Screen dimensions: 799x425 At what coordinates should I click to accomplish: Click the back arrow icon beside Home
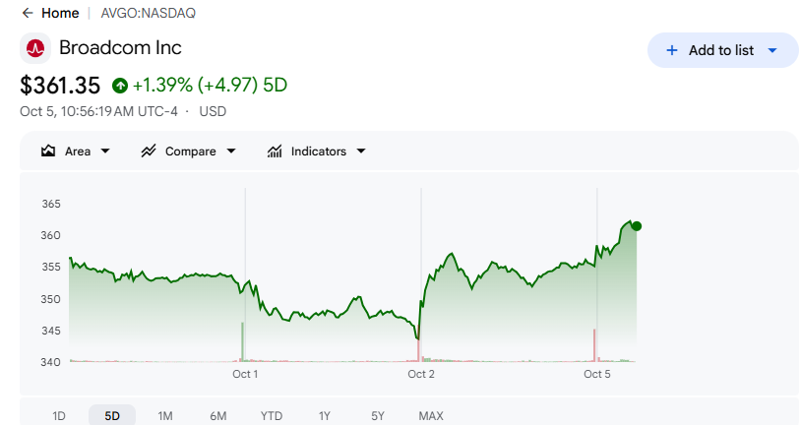click(28, 13)
